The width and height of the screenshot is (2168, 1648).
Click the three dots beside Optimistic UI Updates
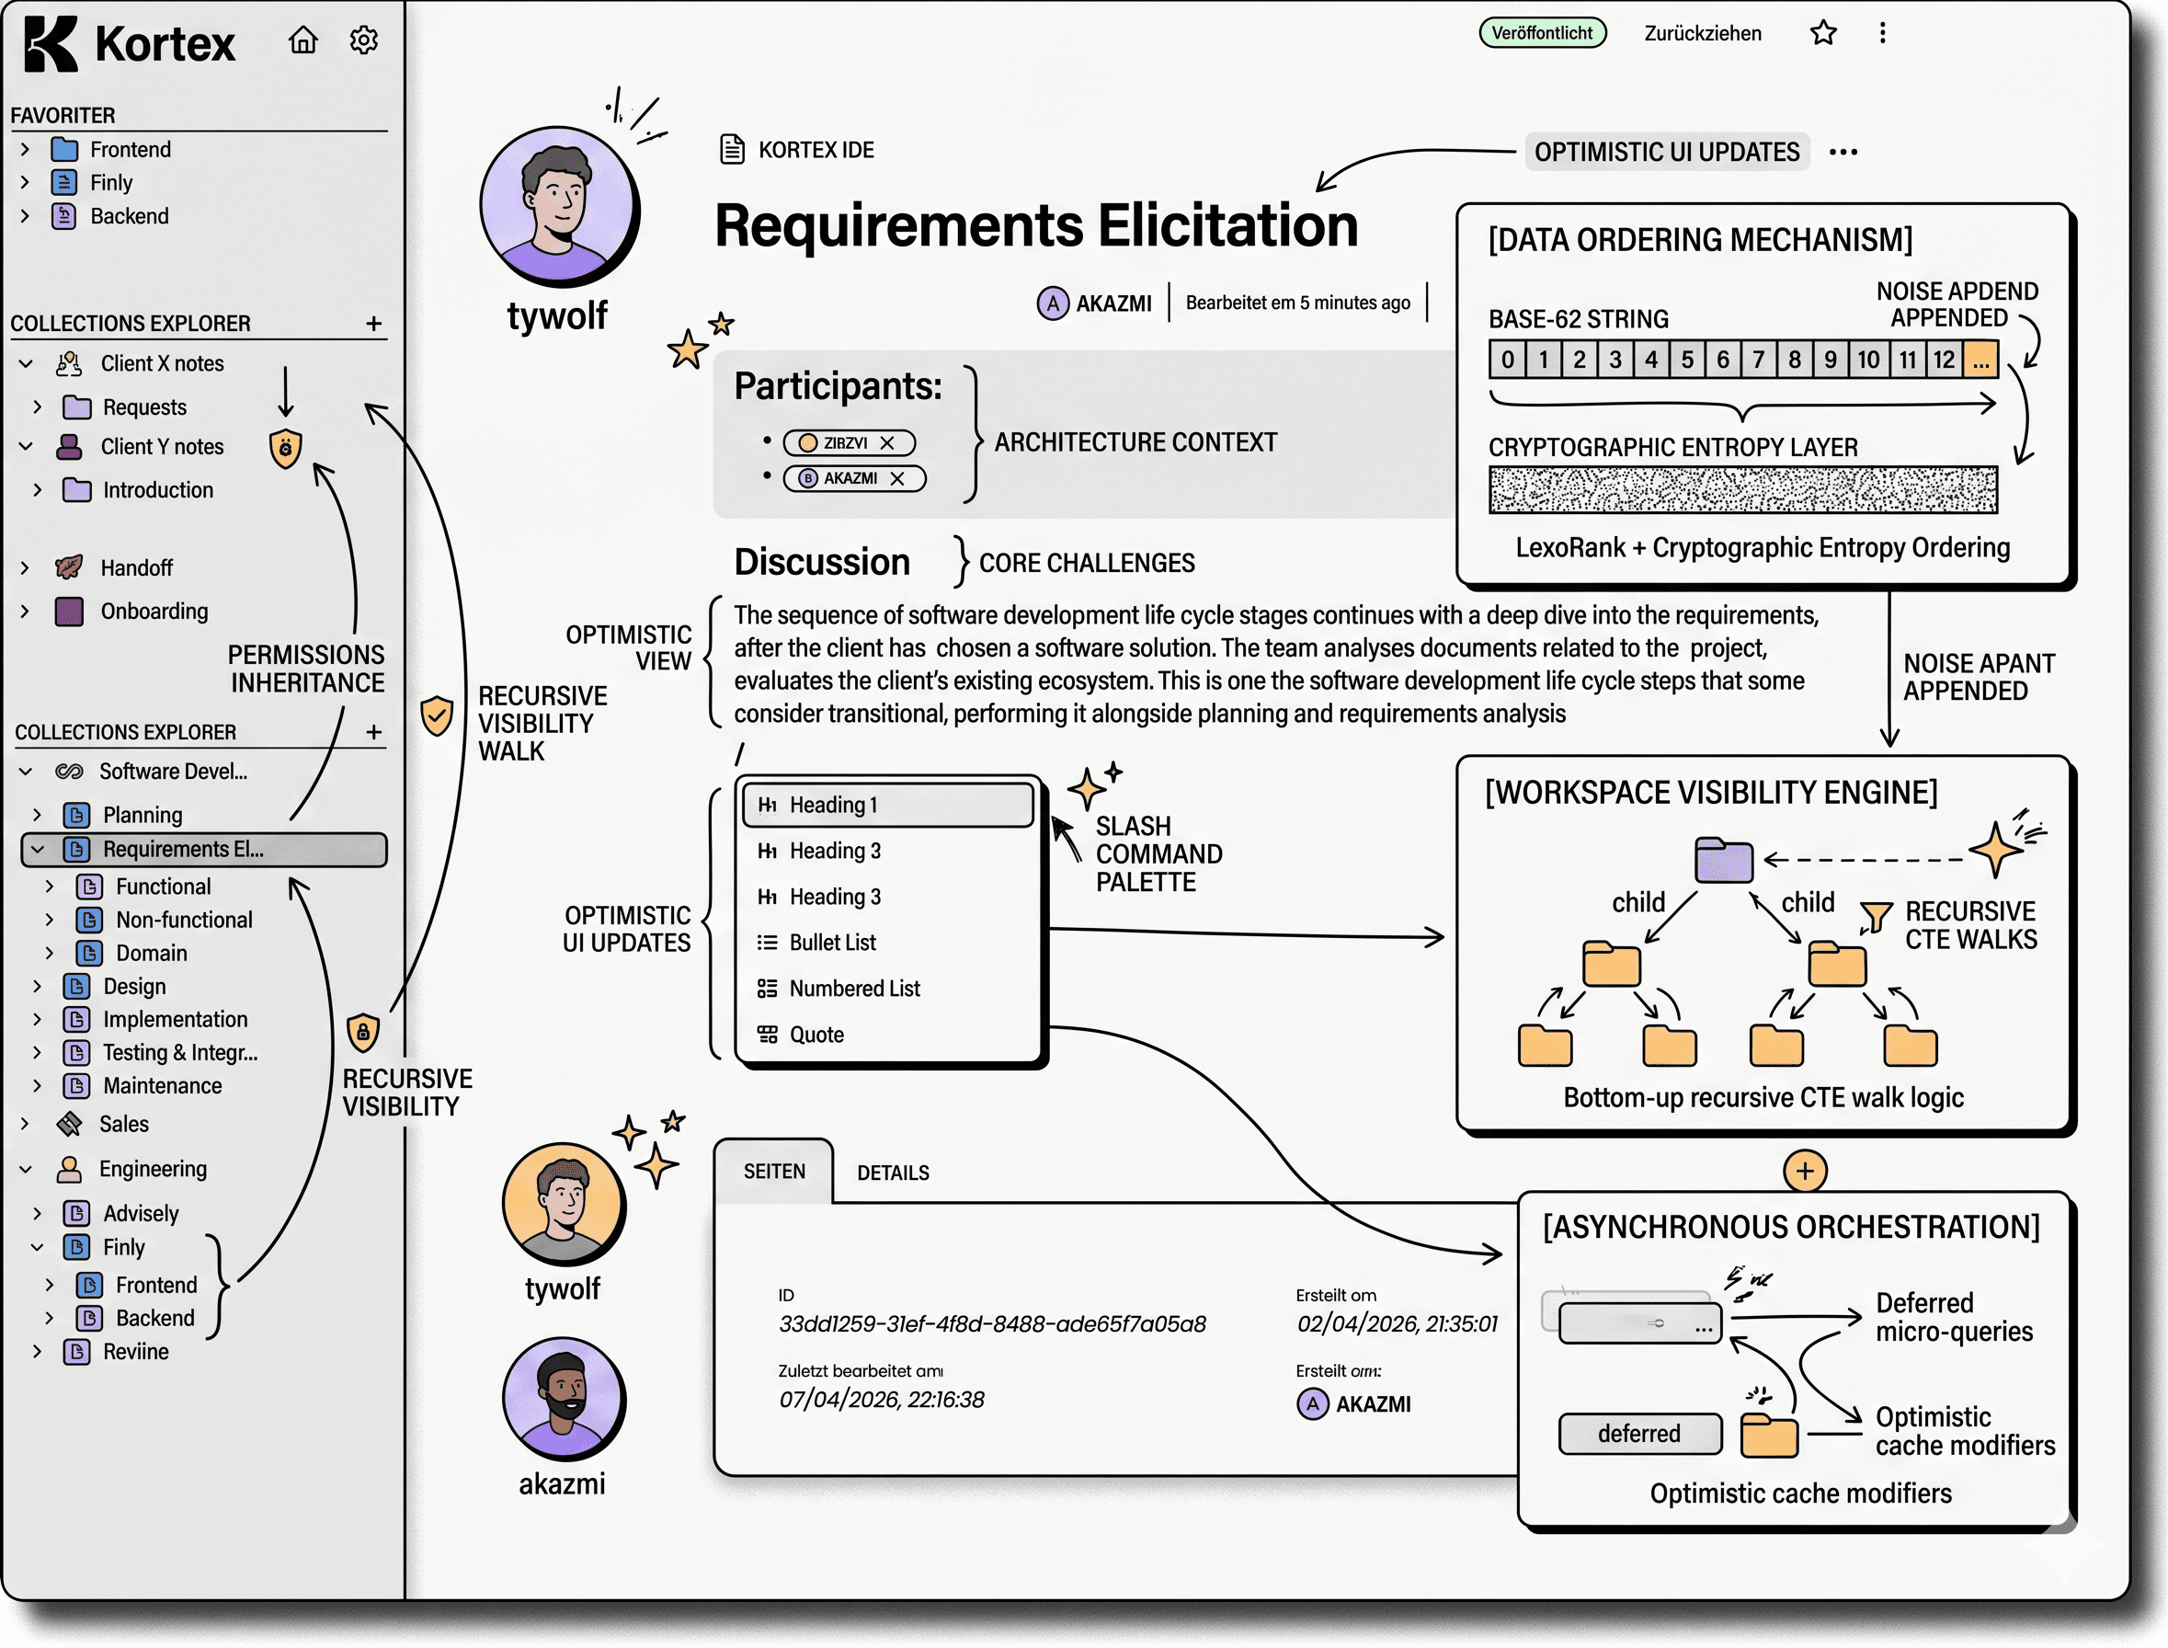pyautogui.click(x=1843, y=152)
